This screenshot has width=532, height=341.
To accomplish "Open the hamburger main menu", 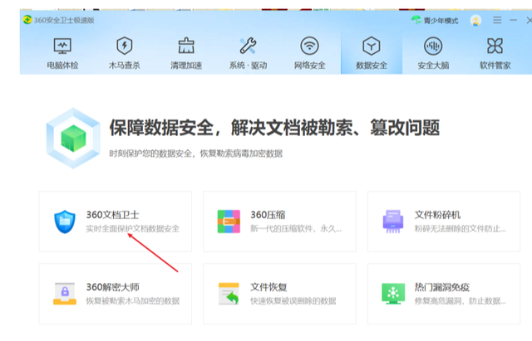I will (x=497, y=20).
